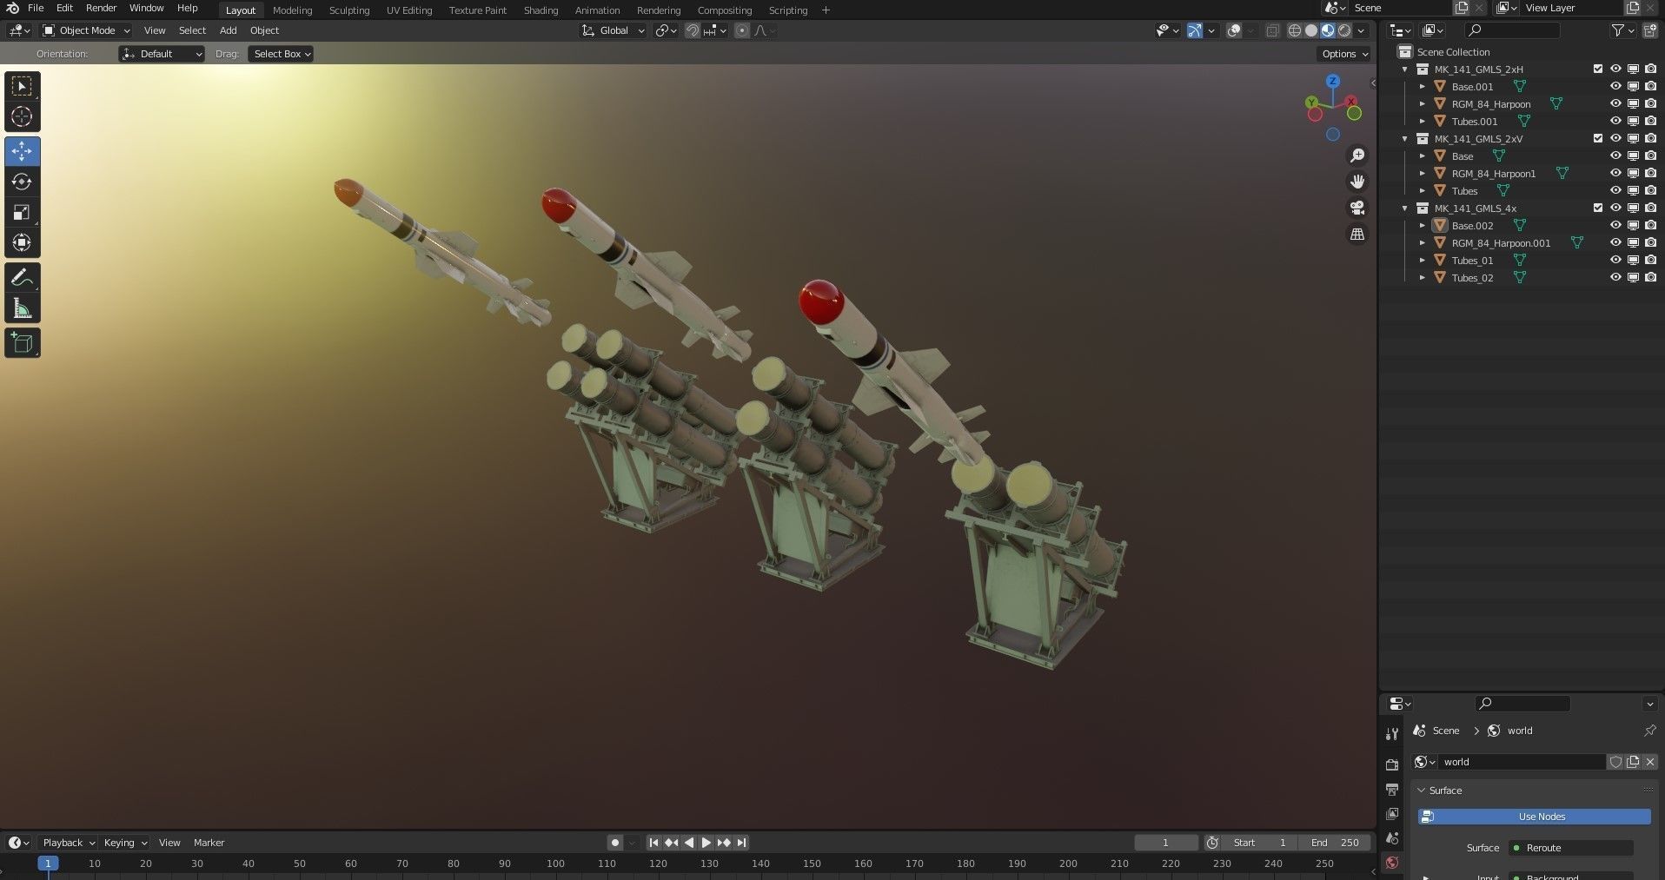The width and height of the screenshot is (1665, 880).
Task: Open the Render menu
Action: 101,8
